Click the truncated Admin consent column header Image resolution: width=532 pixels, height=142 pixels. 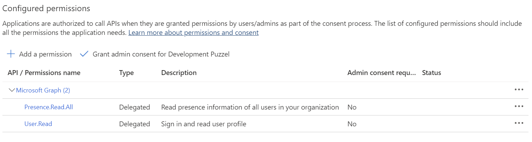point(382,73)
